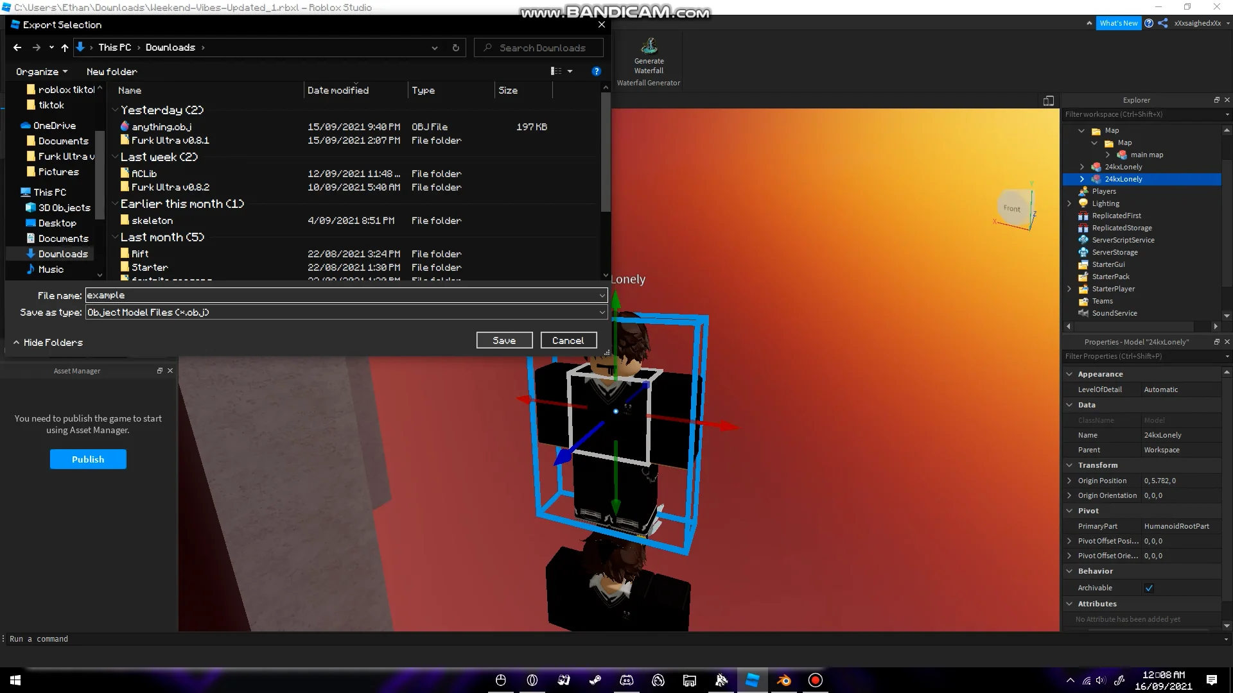Go up one folder level
Image resolution: width=1233 pixels, height=693 pixels.
64,47
